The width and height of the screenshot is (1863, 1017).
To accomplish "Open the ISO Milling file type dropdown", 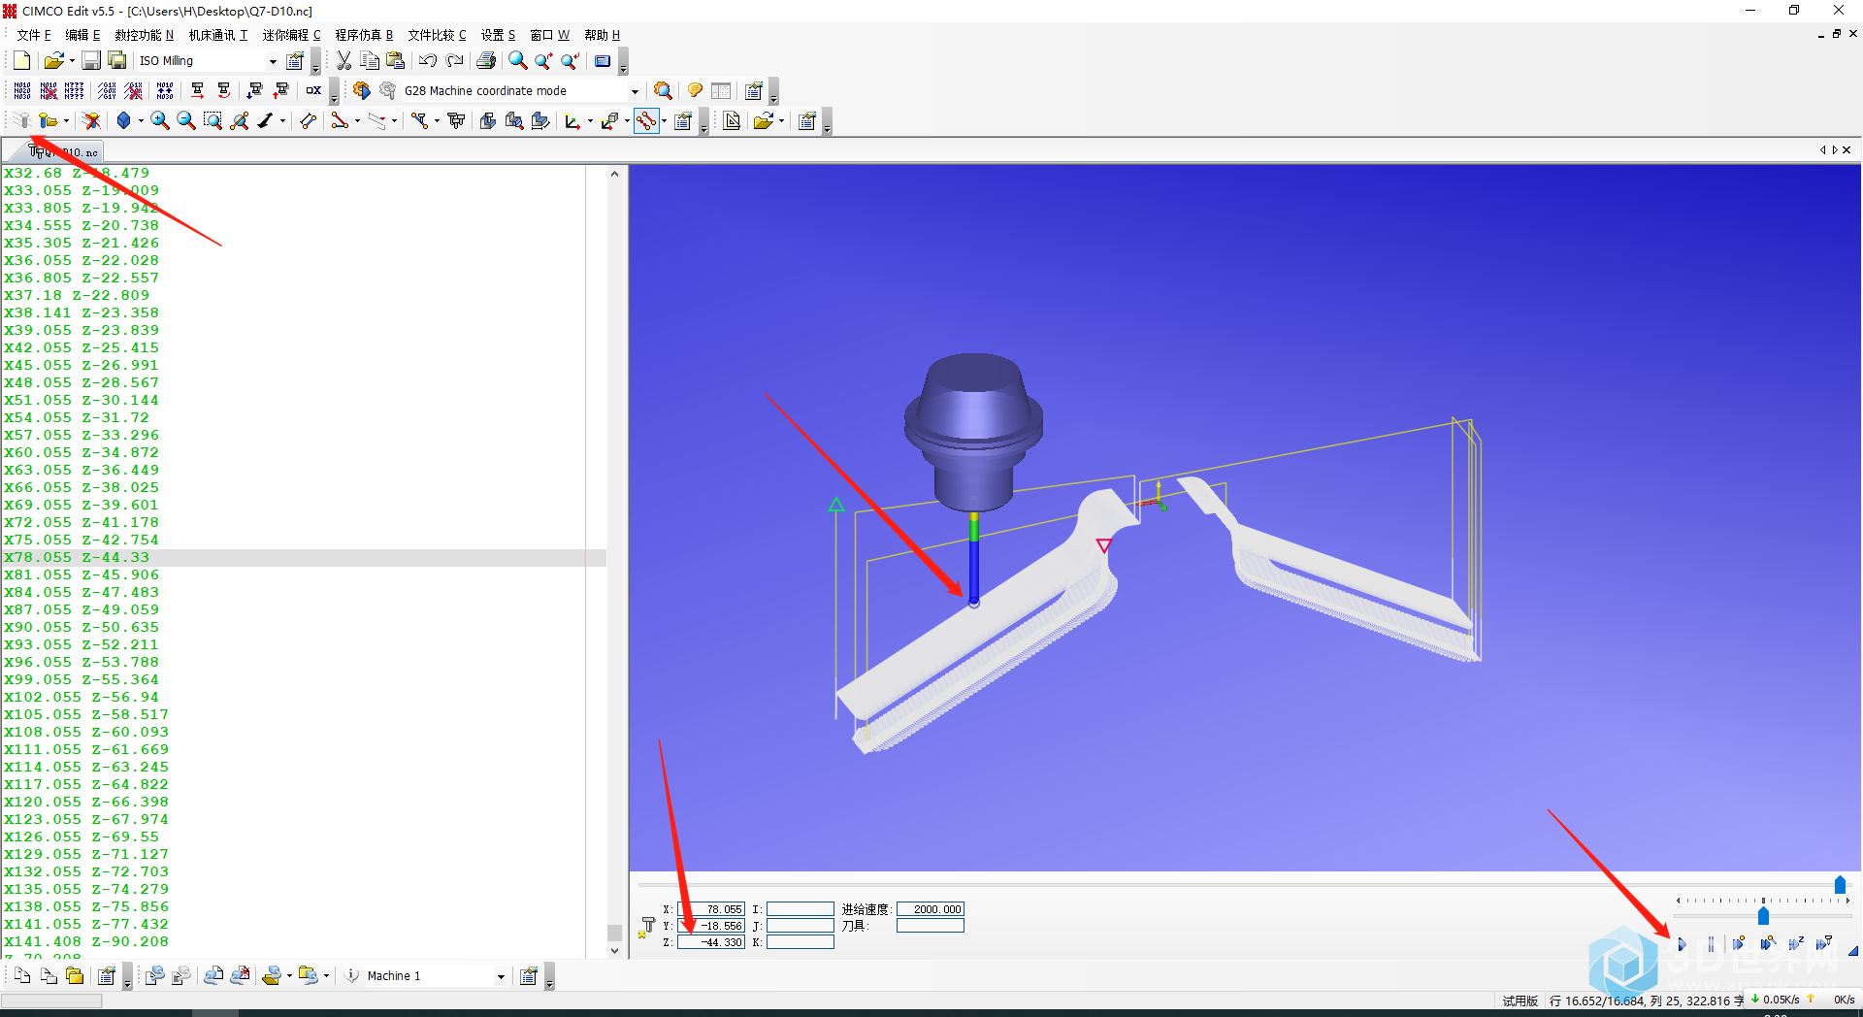I will (x=272, y=61).
